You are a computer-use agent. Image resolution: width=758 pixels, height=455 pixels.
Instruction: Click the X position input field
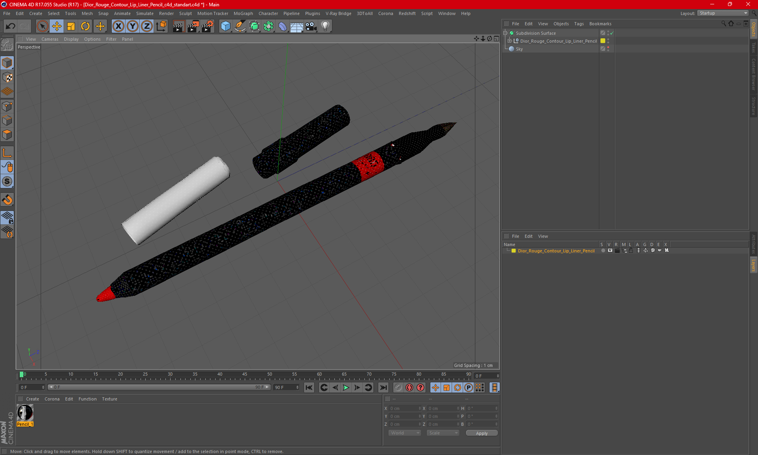point(403,408)
